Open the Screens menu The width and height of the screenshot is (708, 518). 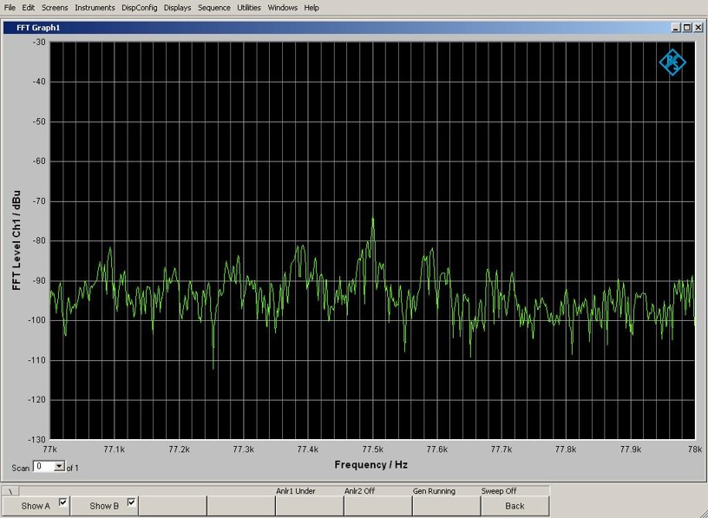coord(55,8)
